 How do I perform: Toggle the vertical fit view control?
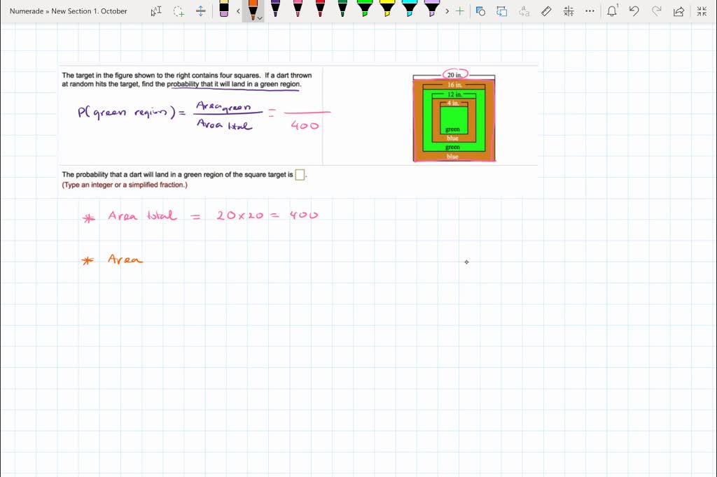click(201, 10)
